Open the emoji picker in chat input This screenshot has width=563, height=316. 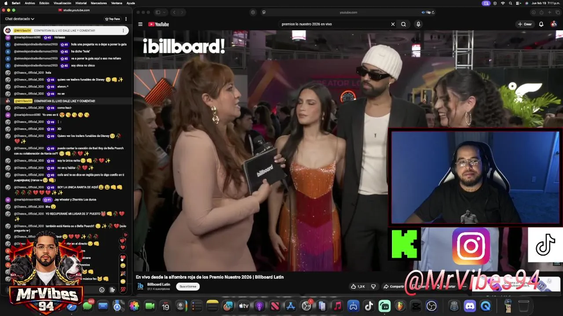click(102, 290)
